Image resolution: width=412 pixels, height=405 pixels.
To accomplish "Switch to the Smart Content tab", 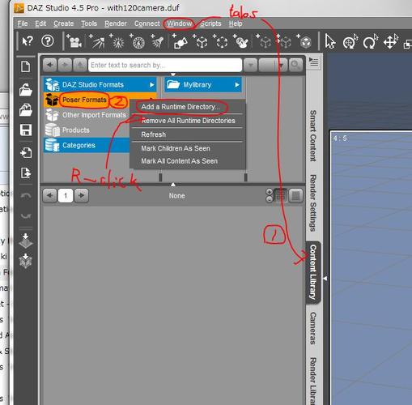I will pos(313,136).
